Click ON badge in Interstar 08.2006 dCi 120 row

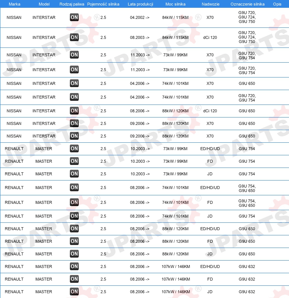click(74, 111)
